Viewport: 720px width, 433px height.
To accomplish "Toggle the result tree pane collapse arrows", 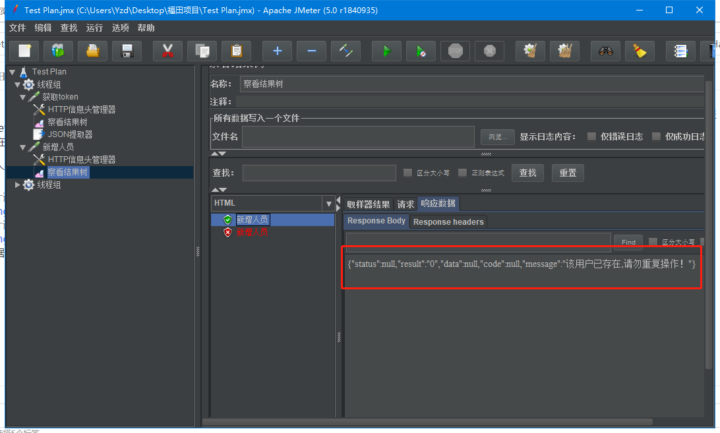I will [x=338, y=203].
